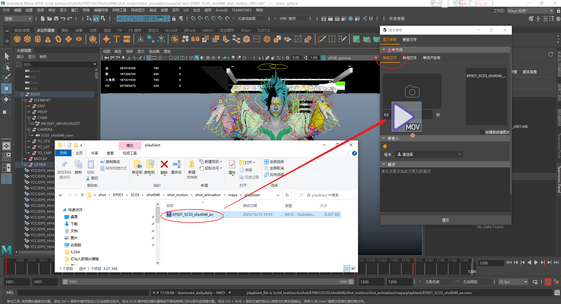Click the camera screenshot icon in the submit dialog
The width and height of the screenshot is (561, 304).
(412, 92)
